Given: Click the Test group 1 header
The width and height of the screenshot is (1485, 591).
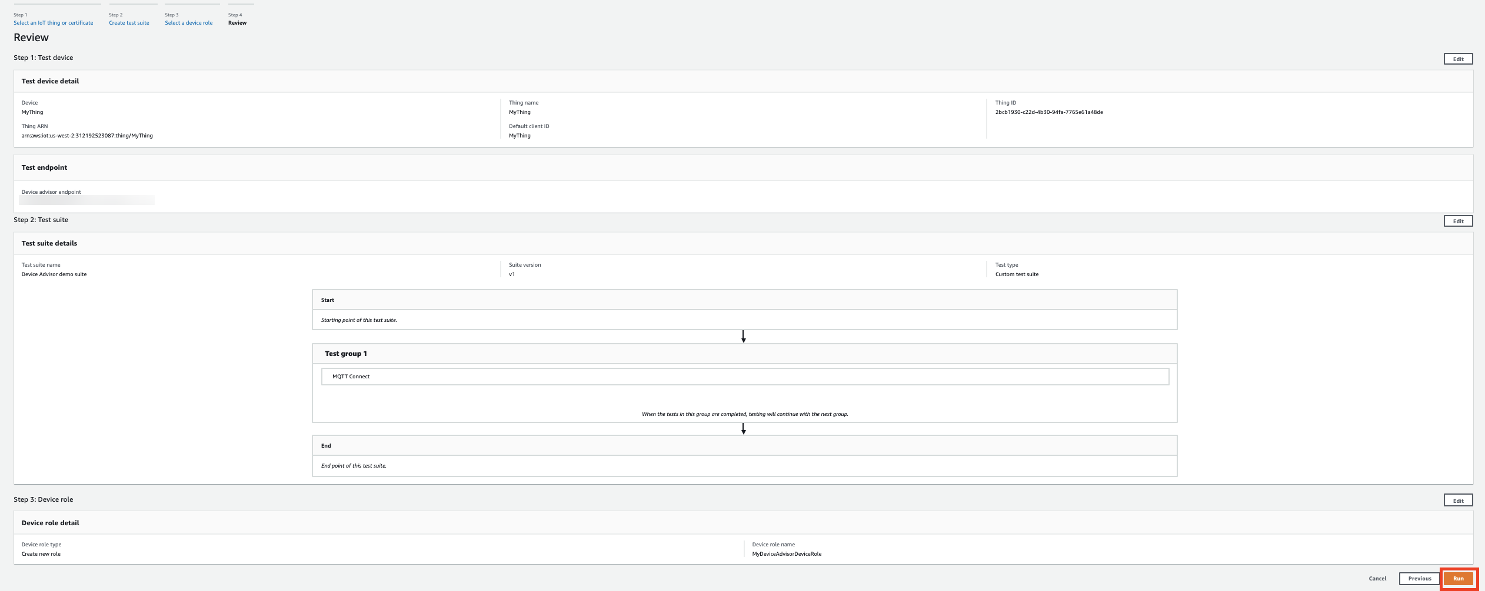Looking at the screenshot, I should coord(346,354).
